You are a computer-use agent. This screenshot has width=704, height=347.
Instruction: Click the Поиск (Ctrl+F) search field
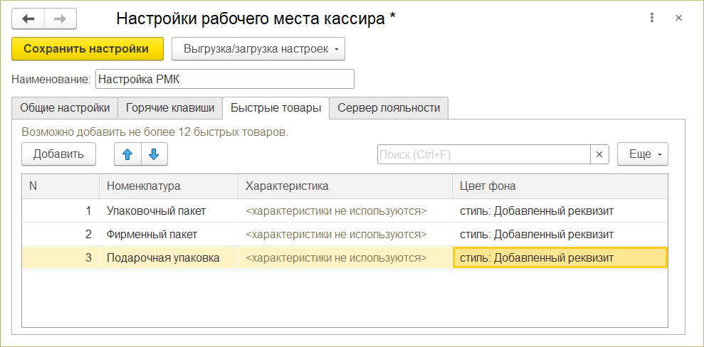coord(484,154)
